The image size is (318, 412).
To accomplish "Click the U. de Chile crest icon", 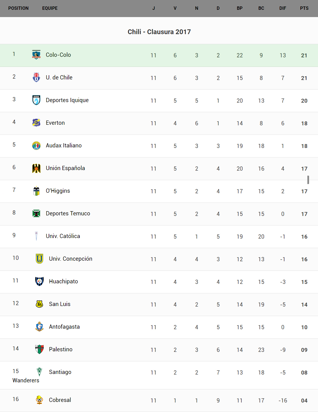I will coord(36,77).
